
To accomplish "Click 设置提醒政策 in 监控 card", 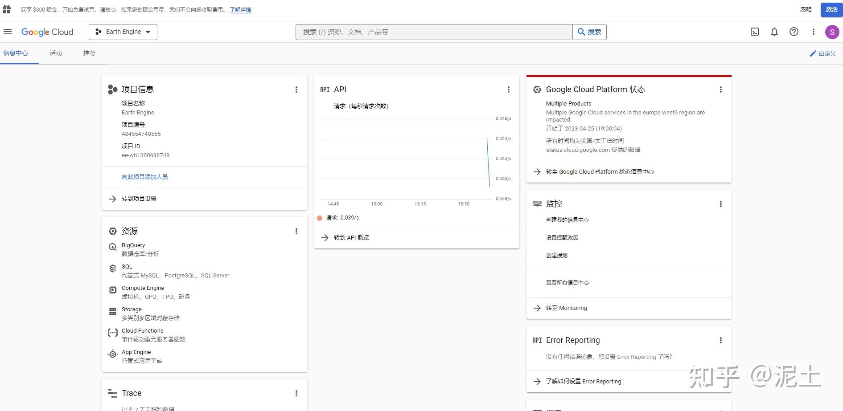I will [562, 238].
